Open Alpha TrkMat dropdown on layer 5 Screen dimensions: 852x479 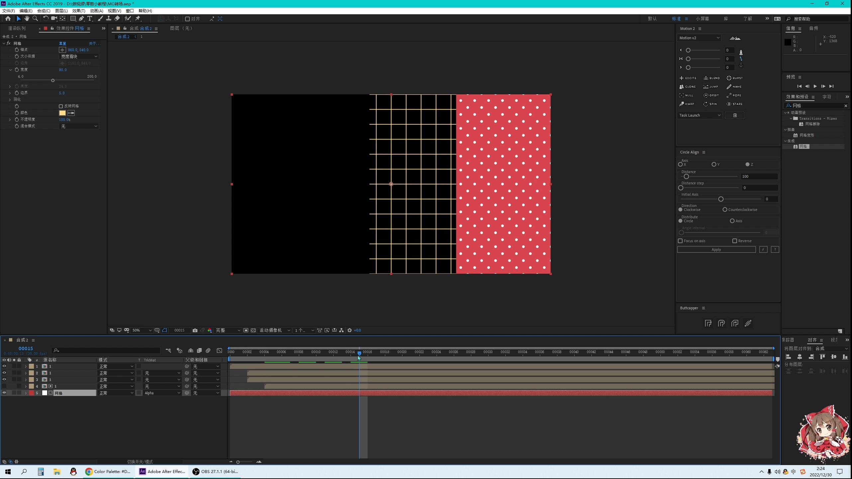click(162, 393)
